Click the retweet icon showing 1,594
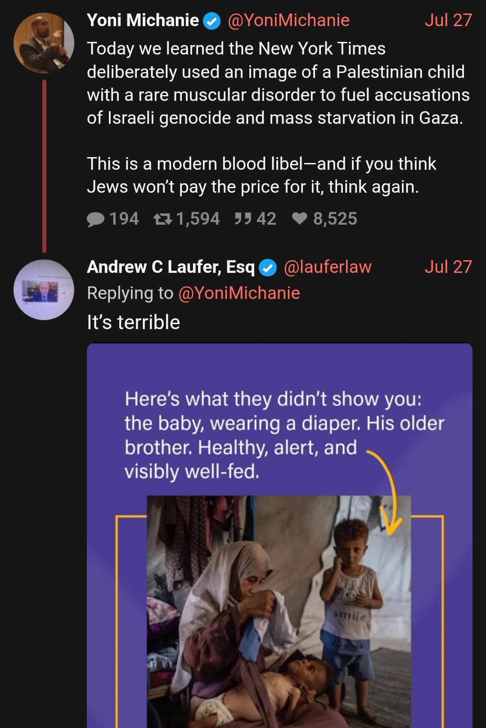 (x=162, y=219)
